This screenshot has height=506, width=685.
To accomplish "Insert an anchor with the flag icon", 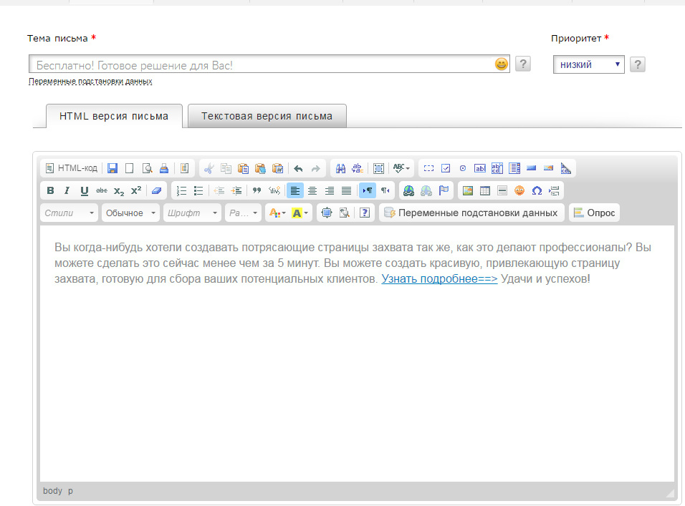I will tap(444, 190).
